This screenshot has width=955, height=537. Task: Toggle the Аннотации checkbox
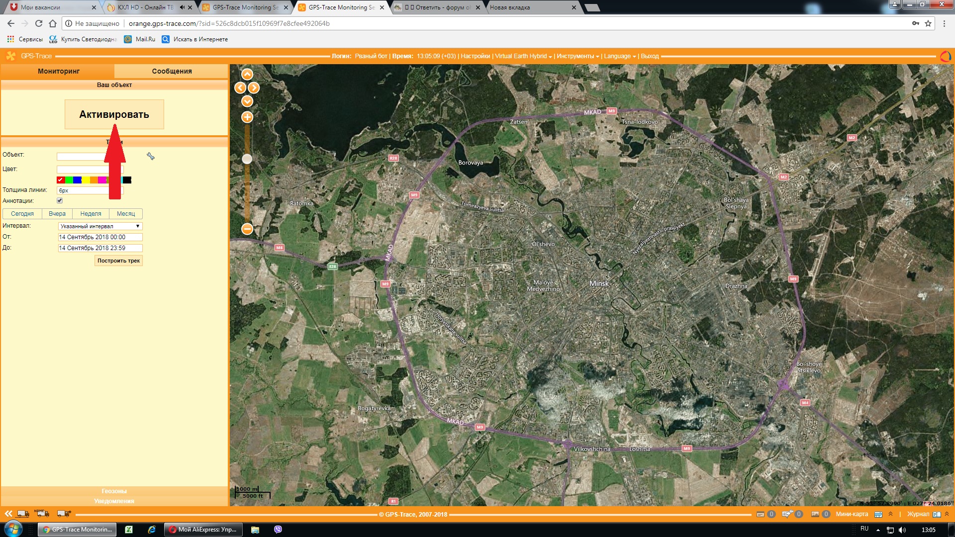click(x=60, y=200)
